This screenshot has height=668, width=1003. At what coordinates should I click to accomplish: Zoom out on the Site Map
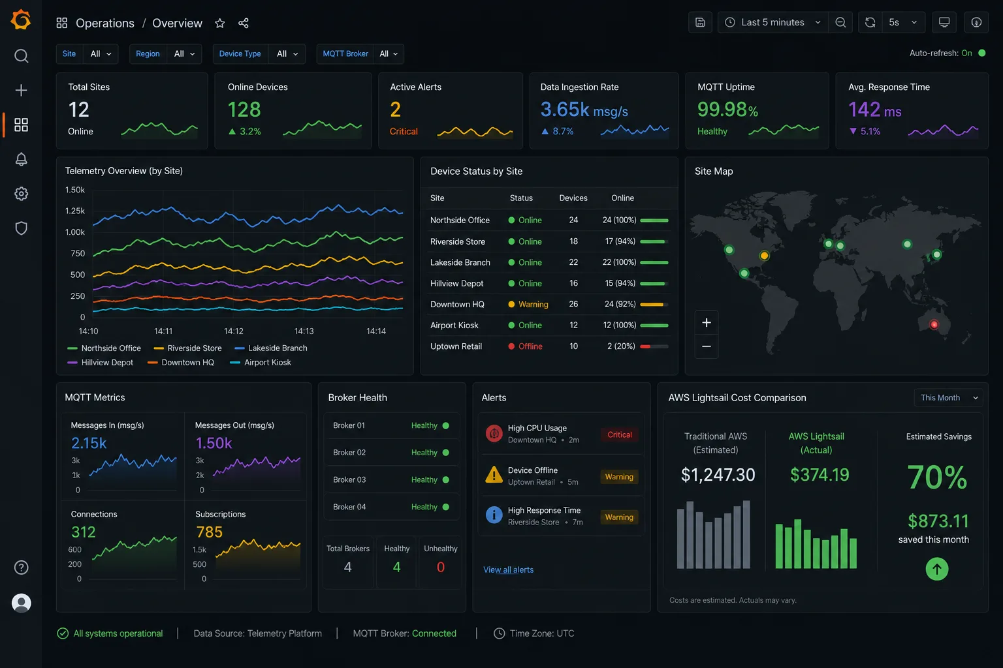(x=707, y=346)
